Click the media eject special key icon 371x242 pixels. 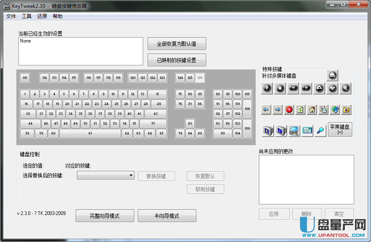coord(333,76)
